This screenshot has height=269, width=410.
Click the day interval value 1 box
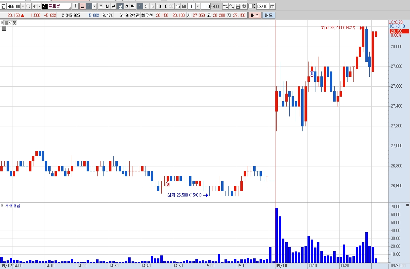tap(89, 6)
